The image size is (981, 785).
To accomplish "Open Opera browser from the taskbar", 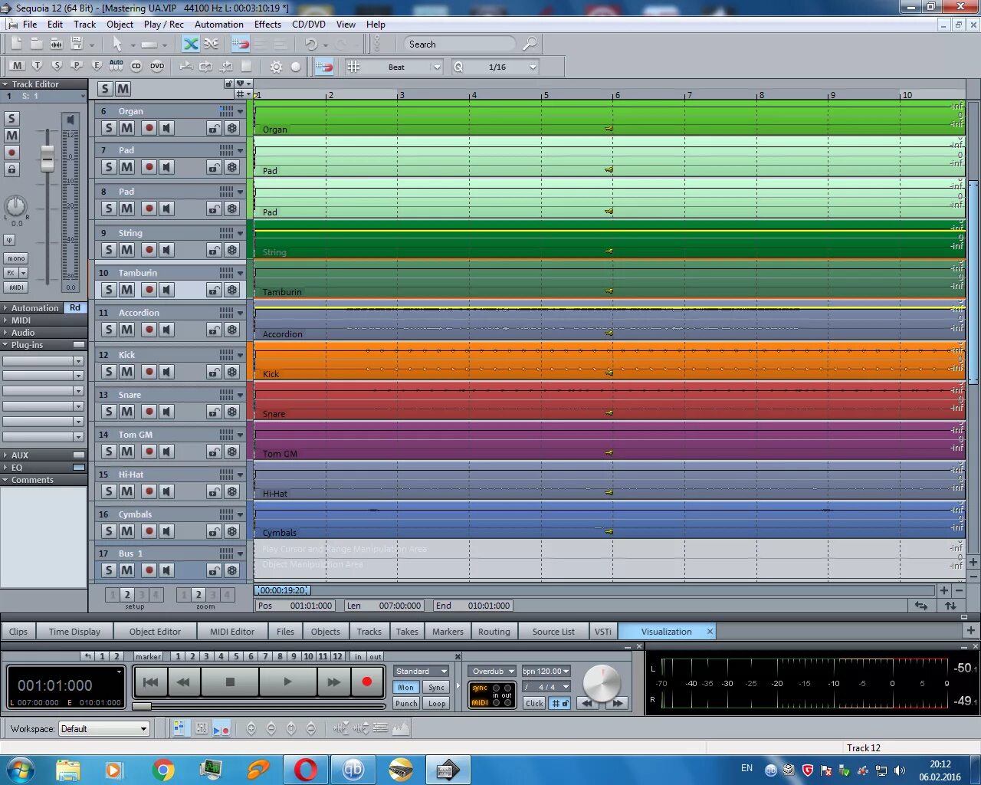I will pos(305,770).
